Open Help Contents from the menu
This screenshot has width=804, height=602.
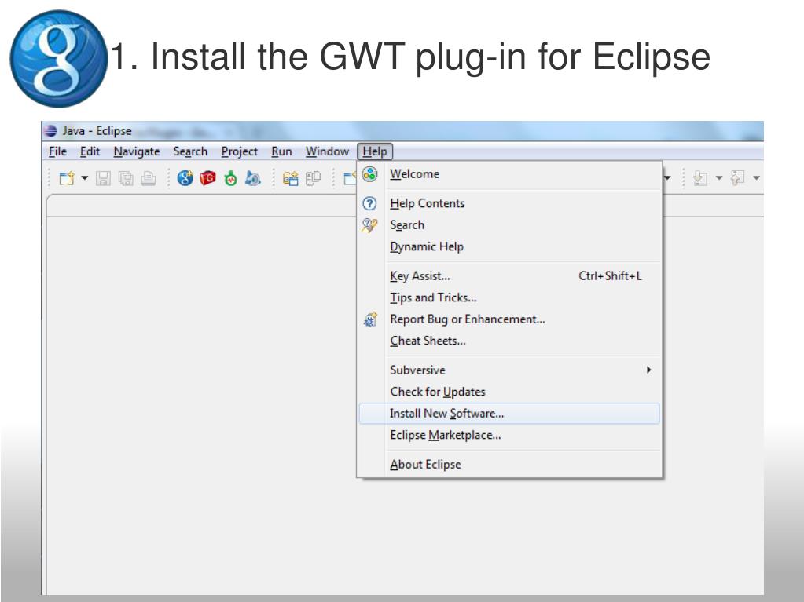coord(427,203)
